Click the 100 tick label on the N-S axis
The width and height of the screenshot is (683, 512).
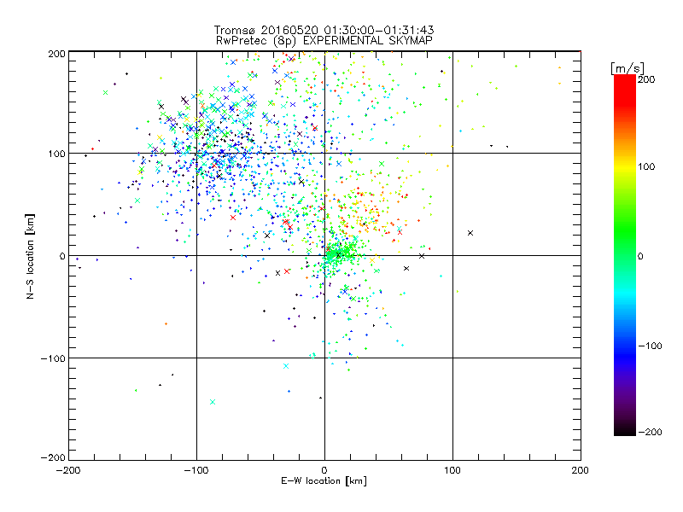click(56, 154)
